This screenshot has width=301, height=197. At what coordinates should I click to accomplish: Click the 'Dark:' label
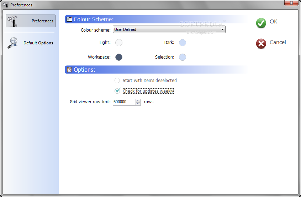coord(169,43)
